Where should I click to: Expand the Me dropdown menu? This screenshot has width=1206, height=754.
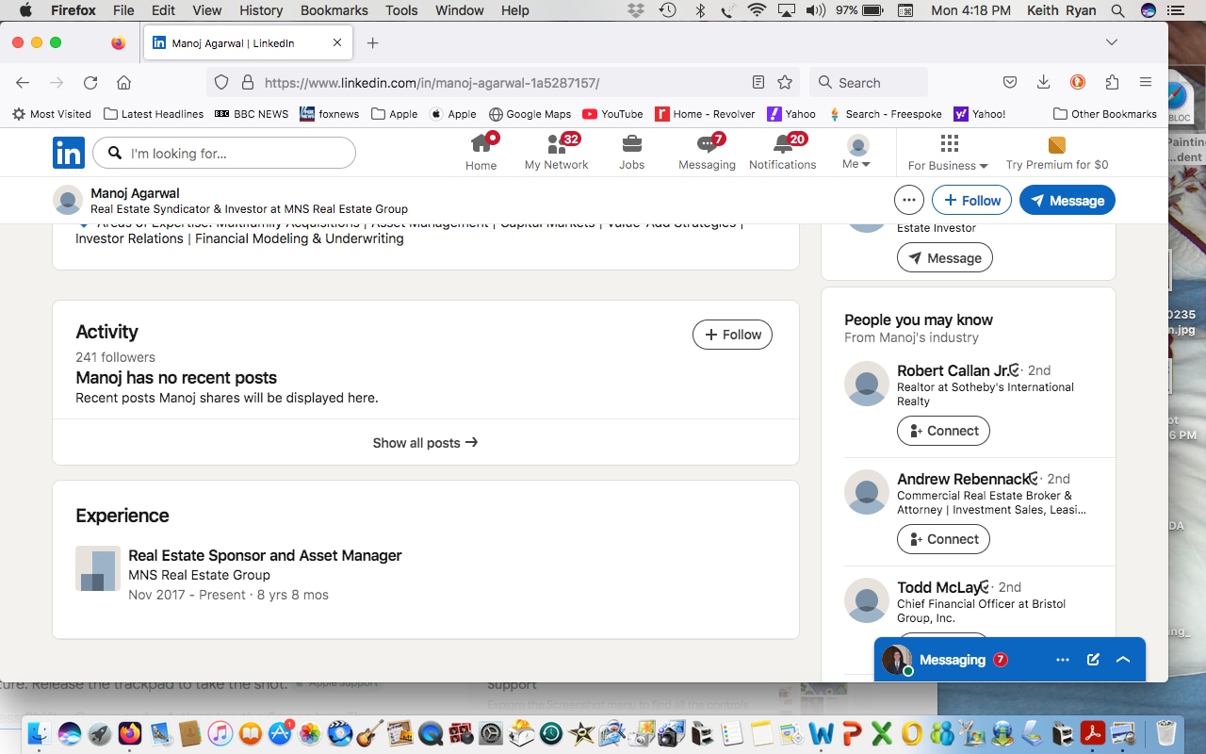[857, 152]
